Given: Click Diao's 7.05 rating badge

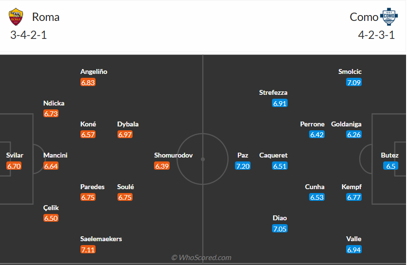Looking at the screenshot, I should pyautogui.click(x=280, y=229).
